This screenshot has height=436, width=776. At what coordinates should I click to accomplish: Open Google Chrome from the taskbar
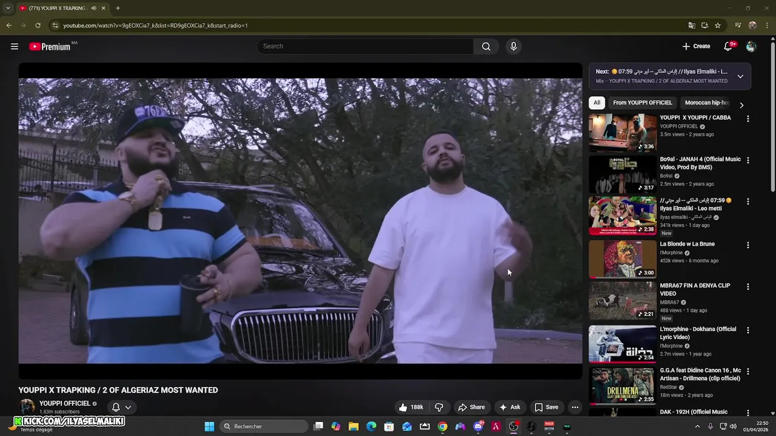click(443, 426)
